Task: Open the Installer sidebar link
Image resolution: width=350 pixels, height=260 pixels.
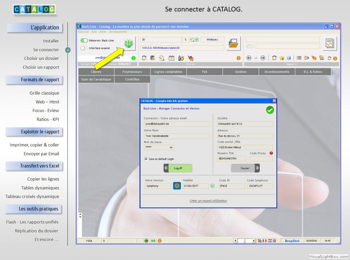Action: click(x=51, y=41)
